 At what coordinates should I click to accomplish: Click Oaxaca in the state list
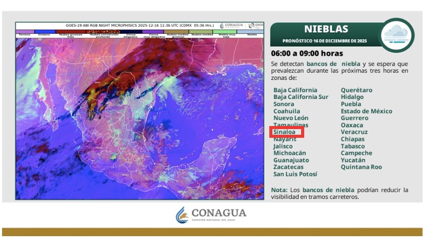[x=352, y=125]
